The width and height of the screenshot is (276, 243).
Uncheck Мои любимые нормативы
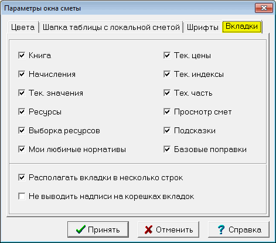[x=22, y=149]
